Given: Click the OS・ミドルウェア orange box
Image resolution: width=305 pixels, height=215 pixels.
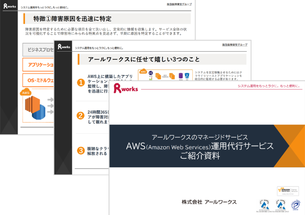Looking at the screenshot, I should pyautogui.click(x=38, y=80).
